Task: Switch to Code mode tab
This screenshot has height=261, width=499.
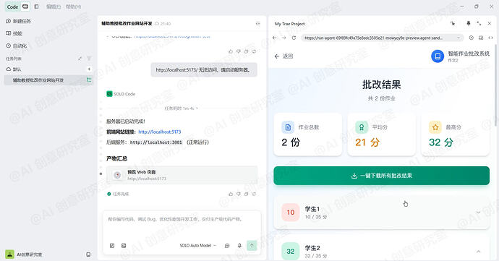Action: coord(12,7)
